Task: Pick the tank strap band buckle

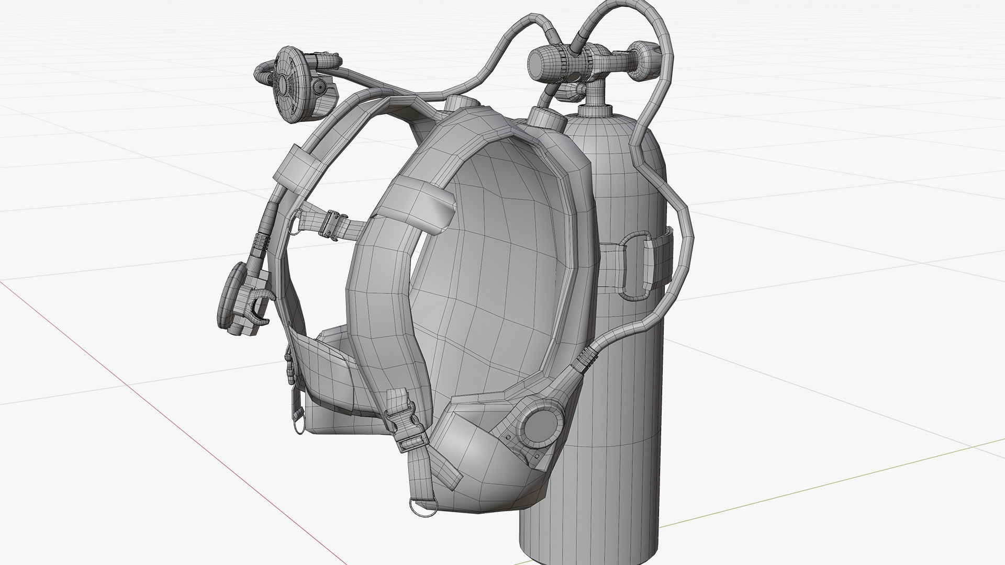Action: (x=636, y=267)
